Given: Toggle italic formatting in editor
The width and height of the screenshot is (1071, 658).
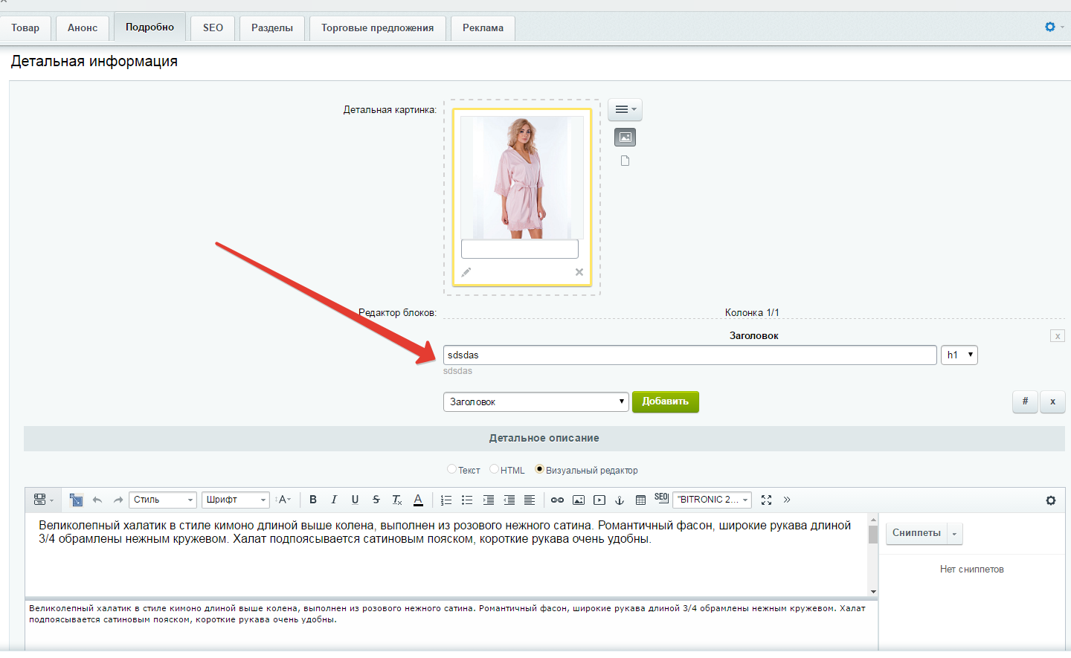Looking at the screenshot, I should 334,500.
